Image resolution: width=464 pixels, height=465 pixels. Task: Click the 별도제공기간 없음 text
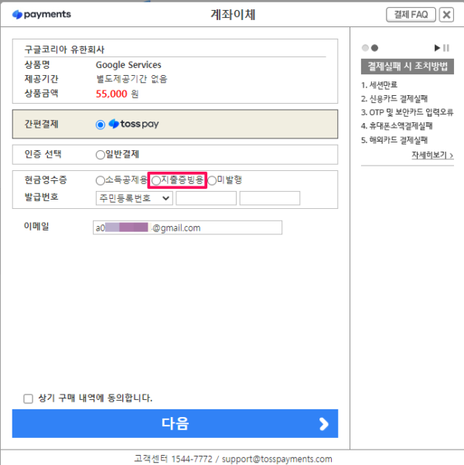click(x=131, y=79)
